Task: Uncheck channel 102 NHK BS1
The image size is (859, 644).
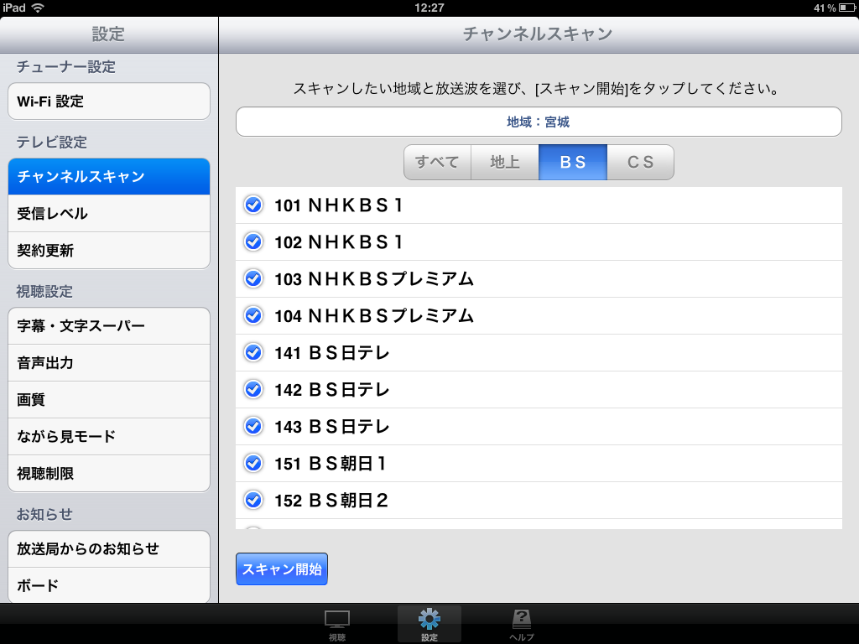Action: pyautogui.click(x=253, y=241)
